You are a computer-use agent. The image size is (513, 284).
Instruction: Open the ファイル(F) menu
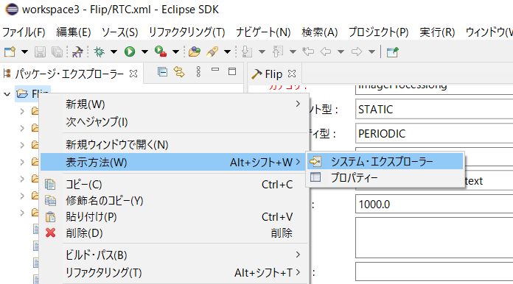[x=24, y=32]
